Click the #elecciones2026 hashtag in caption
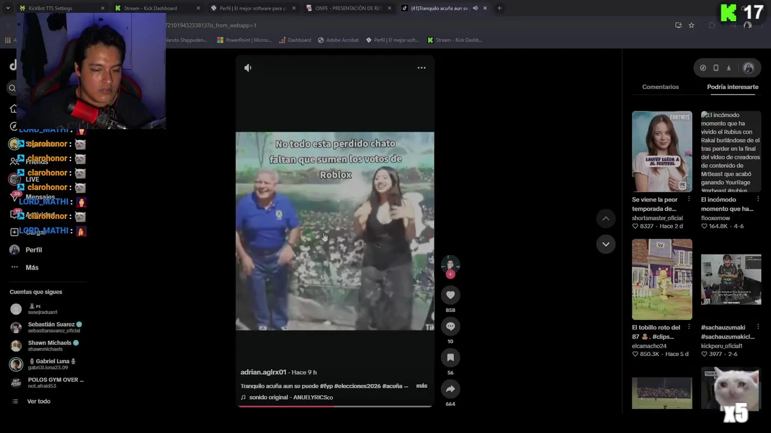771x433 pixels. [x=357, y=385]
